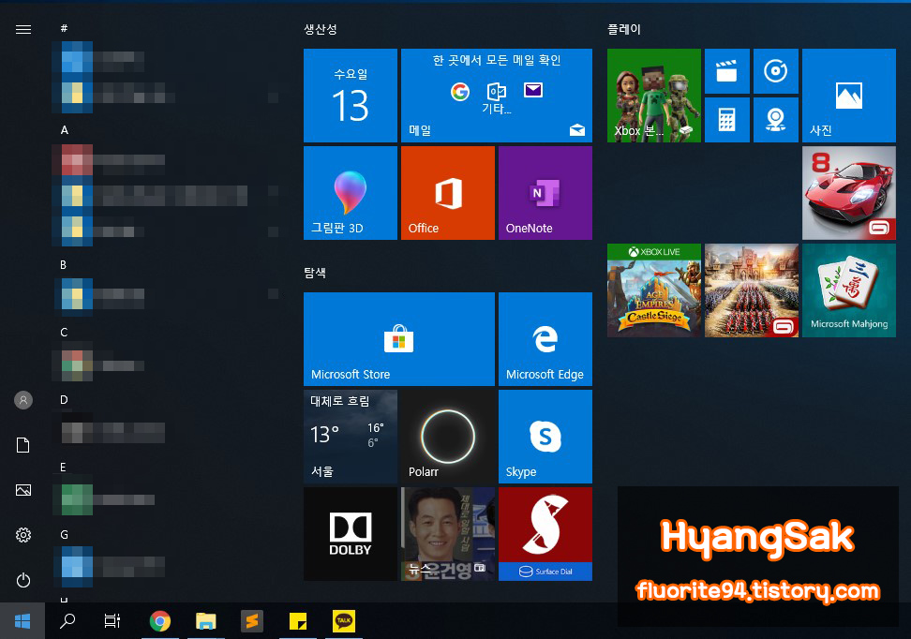Open the OneNote tile
The width and height of the screenshot is (911, 639).
pos(545,193)
